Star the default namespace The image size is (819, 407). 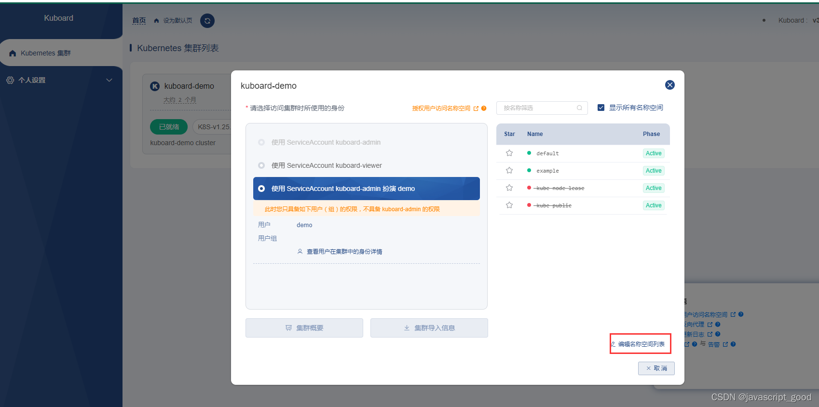click(509, 153)
